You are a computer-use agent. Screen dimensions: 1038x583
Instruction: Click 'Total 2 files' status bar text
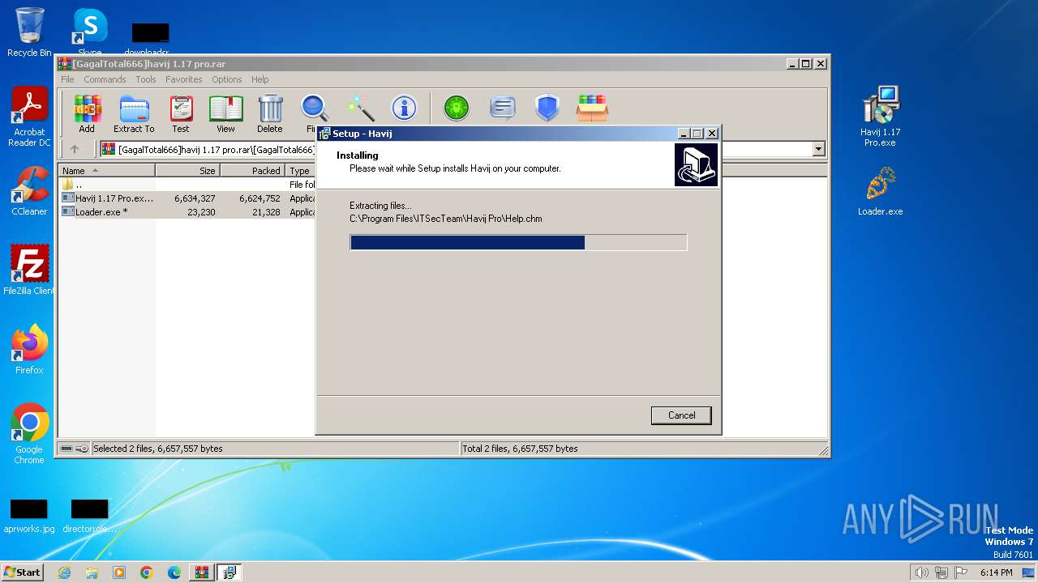[520, 449]
